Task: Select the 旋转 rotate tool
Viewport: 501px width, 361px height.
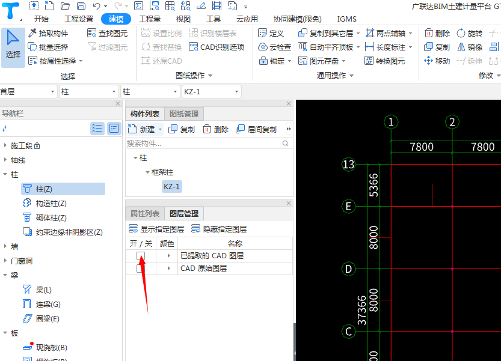Action: click(469, 33)
